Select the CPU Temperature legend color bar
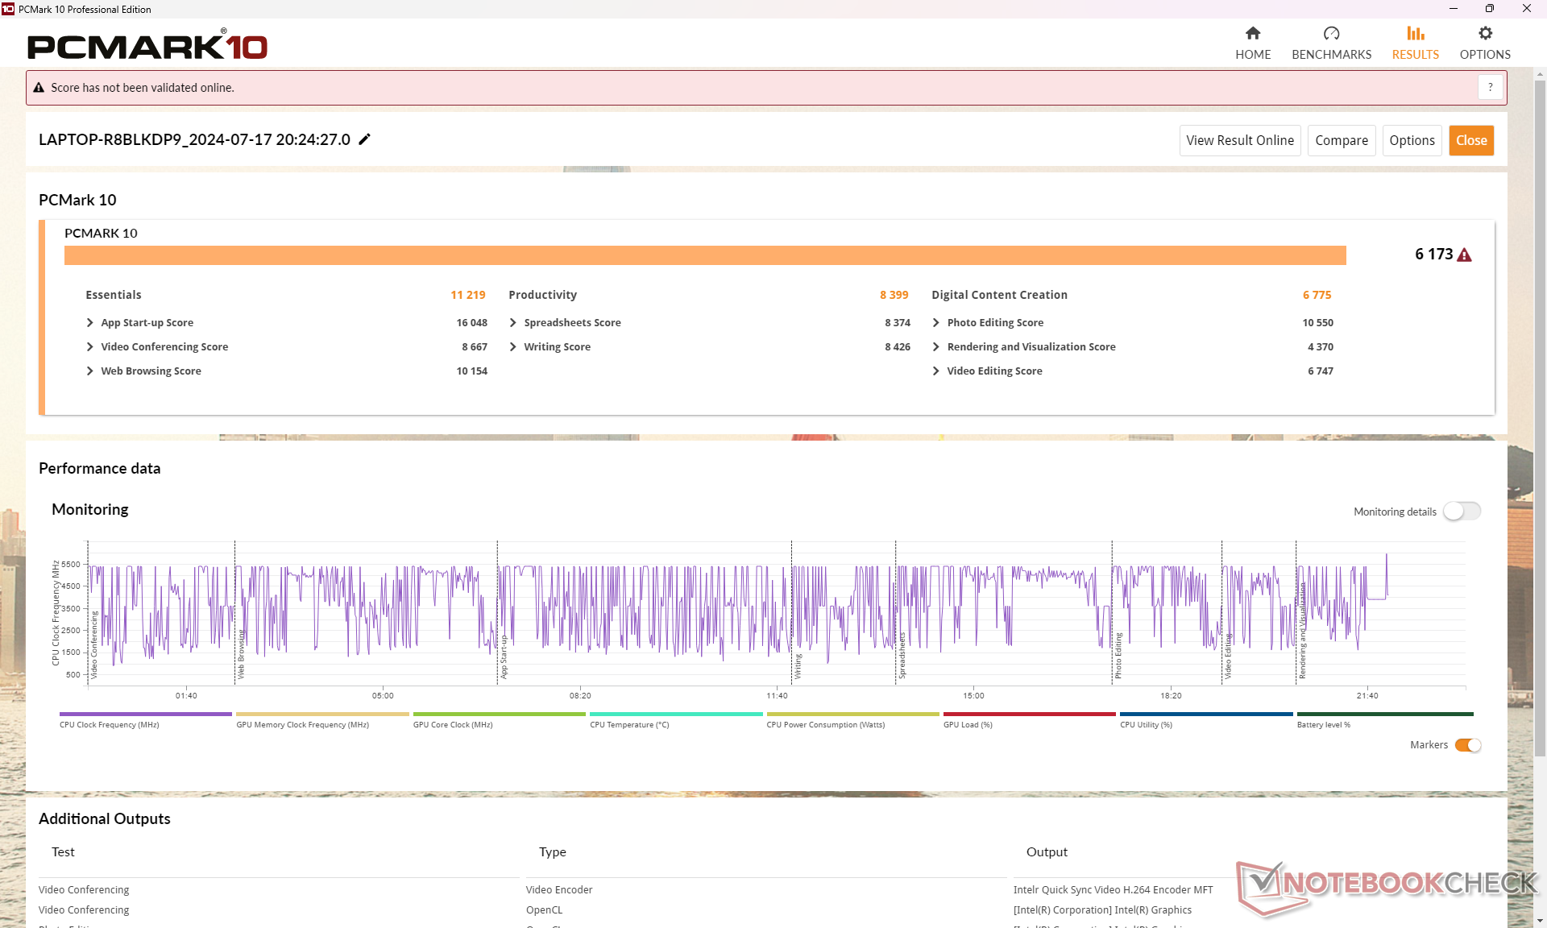Viewport: 1547px width, 928px height. (x=675, y=715)
